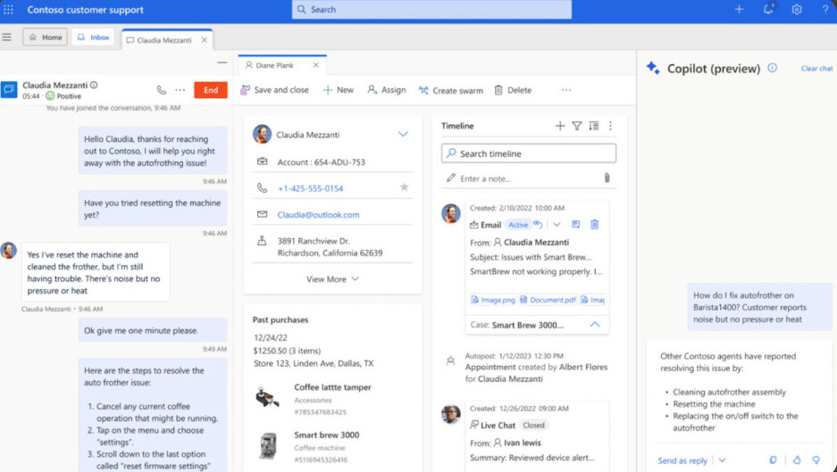Call phone number +1-425-555-0154
This screenshot has width=837, height=472.
(311, 188)
